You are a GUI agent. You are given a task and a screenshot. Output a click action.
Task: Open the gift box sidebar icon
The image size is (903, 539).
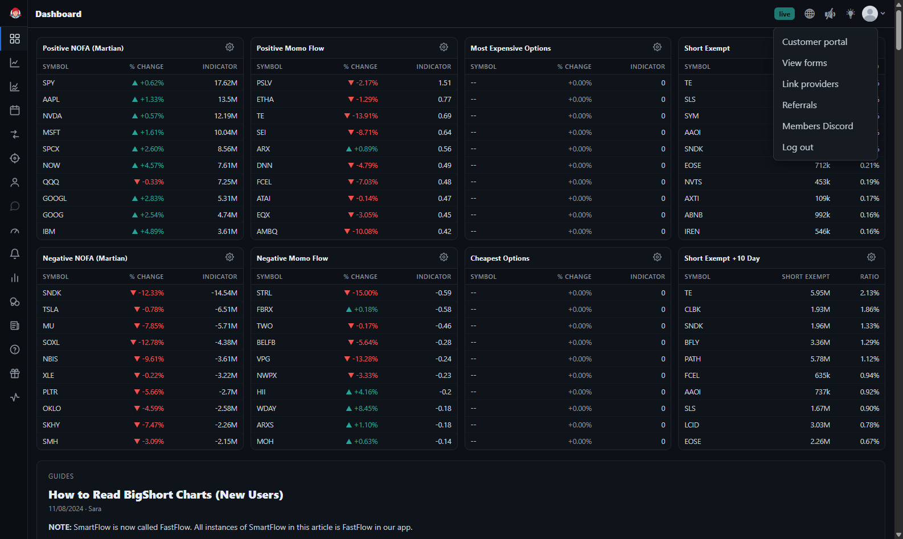tap(15, 373)
